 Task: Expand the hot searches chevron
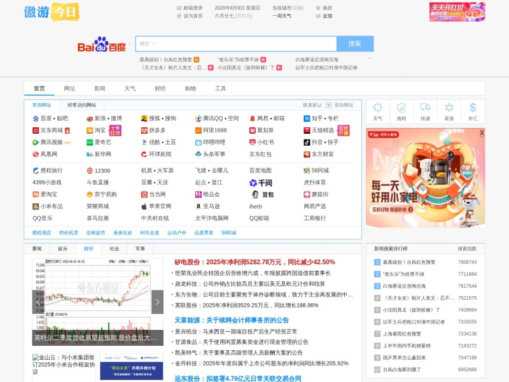[x=369, y=58]
